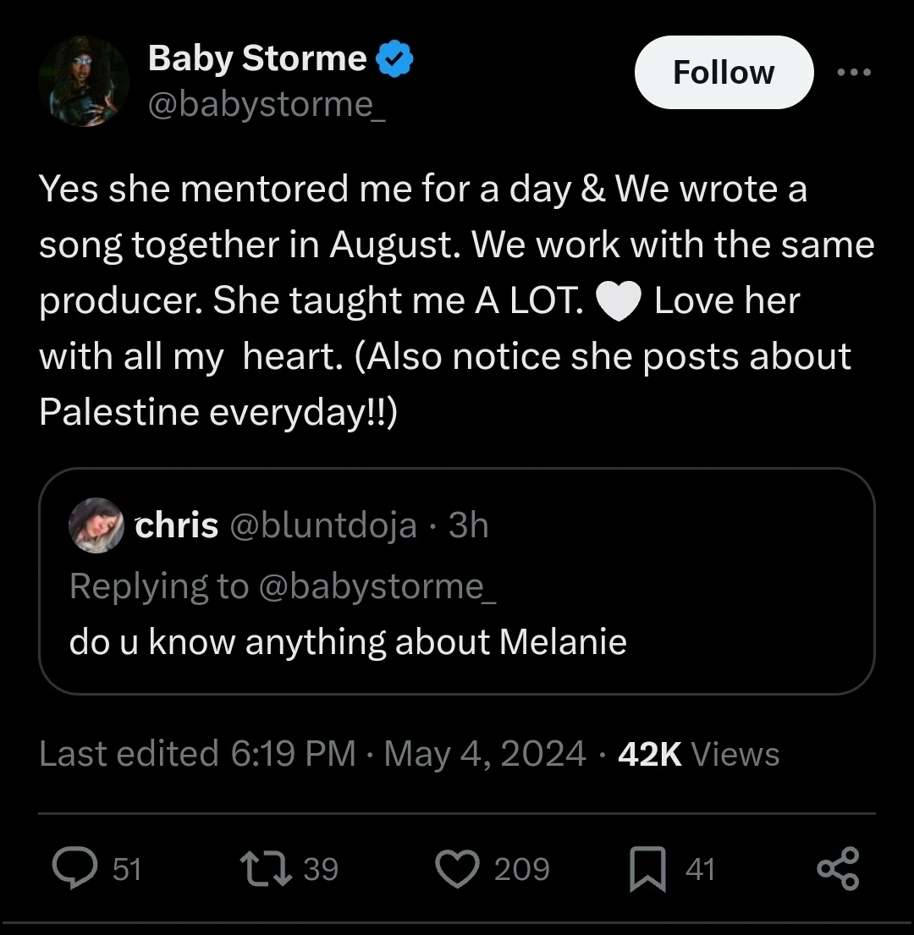Click the reply comment icon

pyautogui.click(x=75, y=869)
